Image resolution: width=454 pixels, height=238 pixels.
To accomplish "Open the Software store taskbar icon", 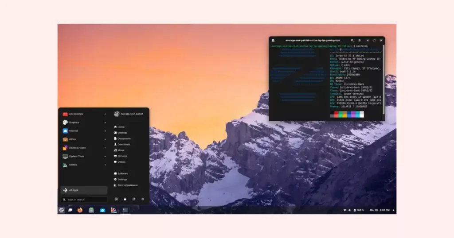I will coord(102,210).
